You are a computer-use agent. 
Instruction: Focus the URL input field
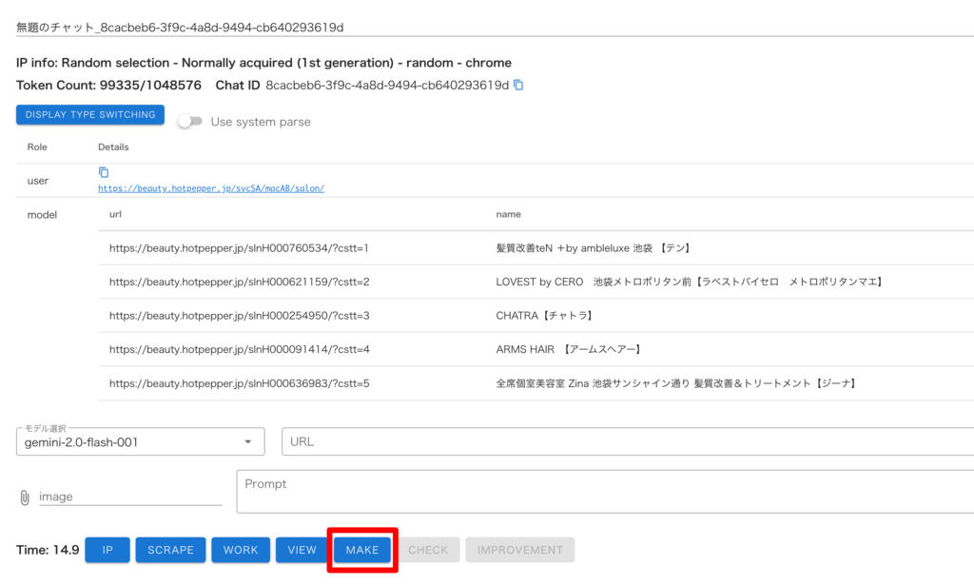click(628, 442)
